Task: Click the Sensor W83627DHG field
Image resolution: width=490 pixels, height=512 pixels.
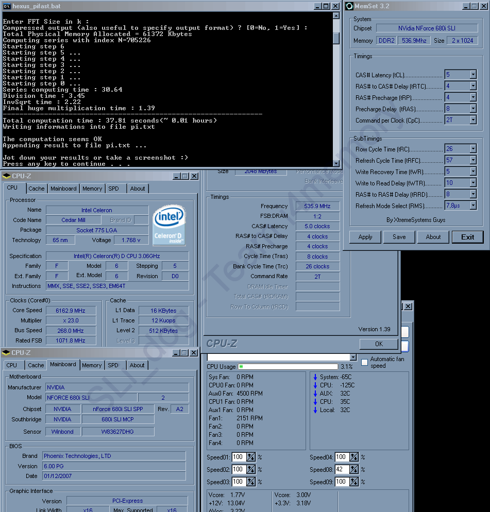Action: coord(117,432)
